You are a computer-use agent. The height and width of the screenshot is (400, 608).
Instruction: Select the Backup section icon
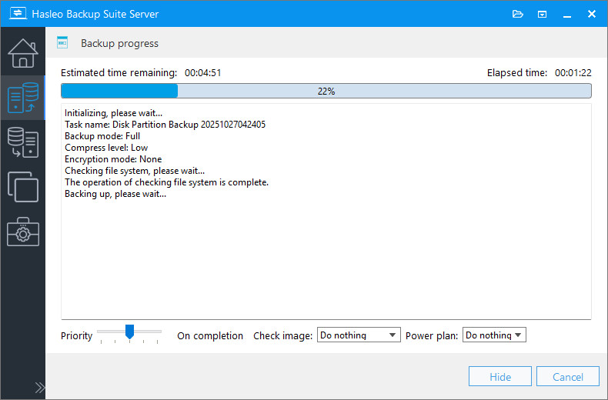pos(23,98)
